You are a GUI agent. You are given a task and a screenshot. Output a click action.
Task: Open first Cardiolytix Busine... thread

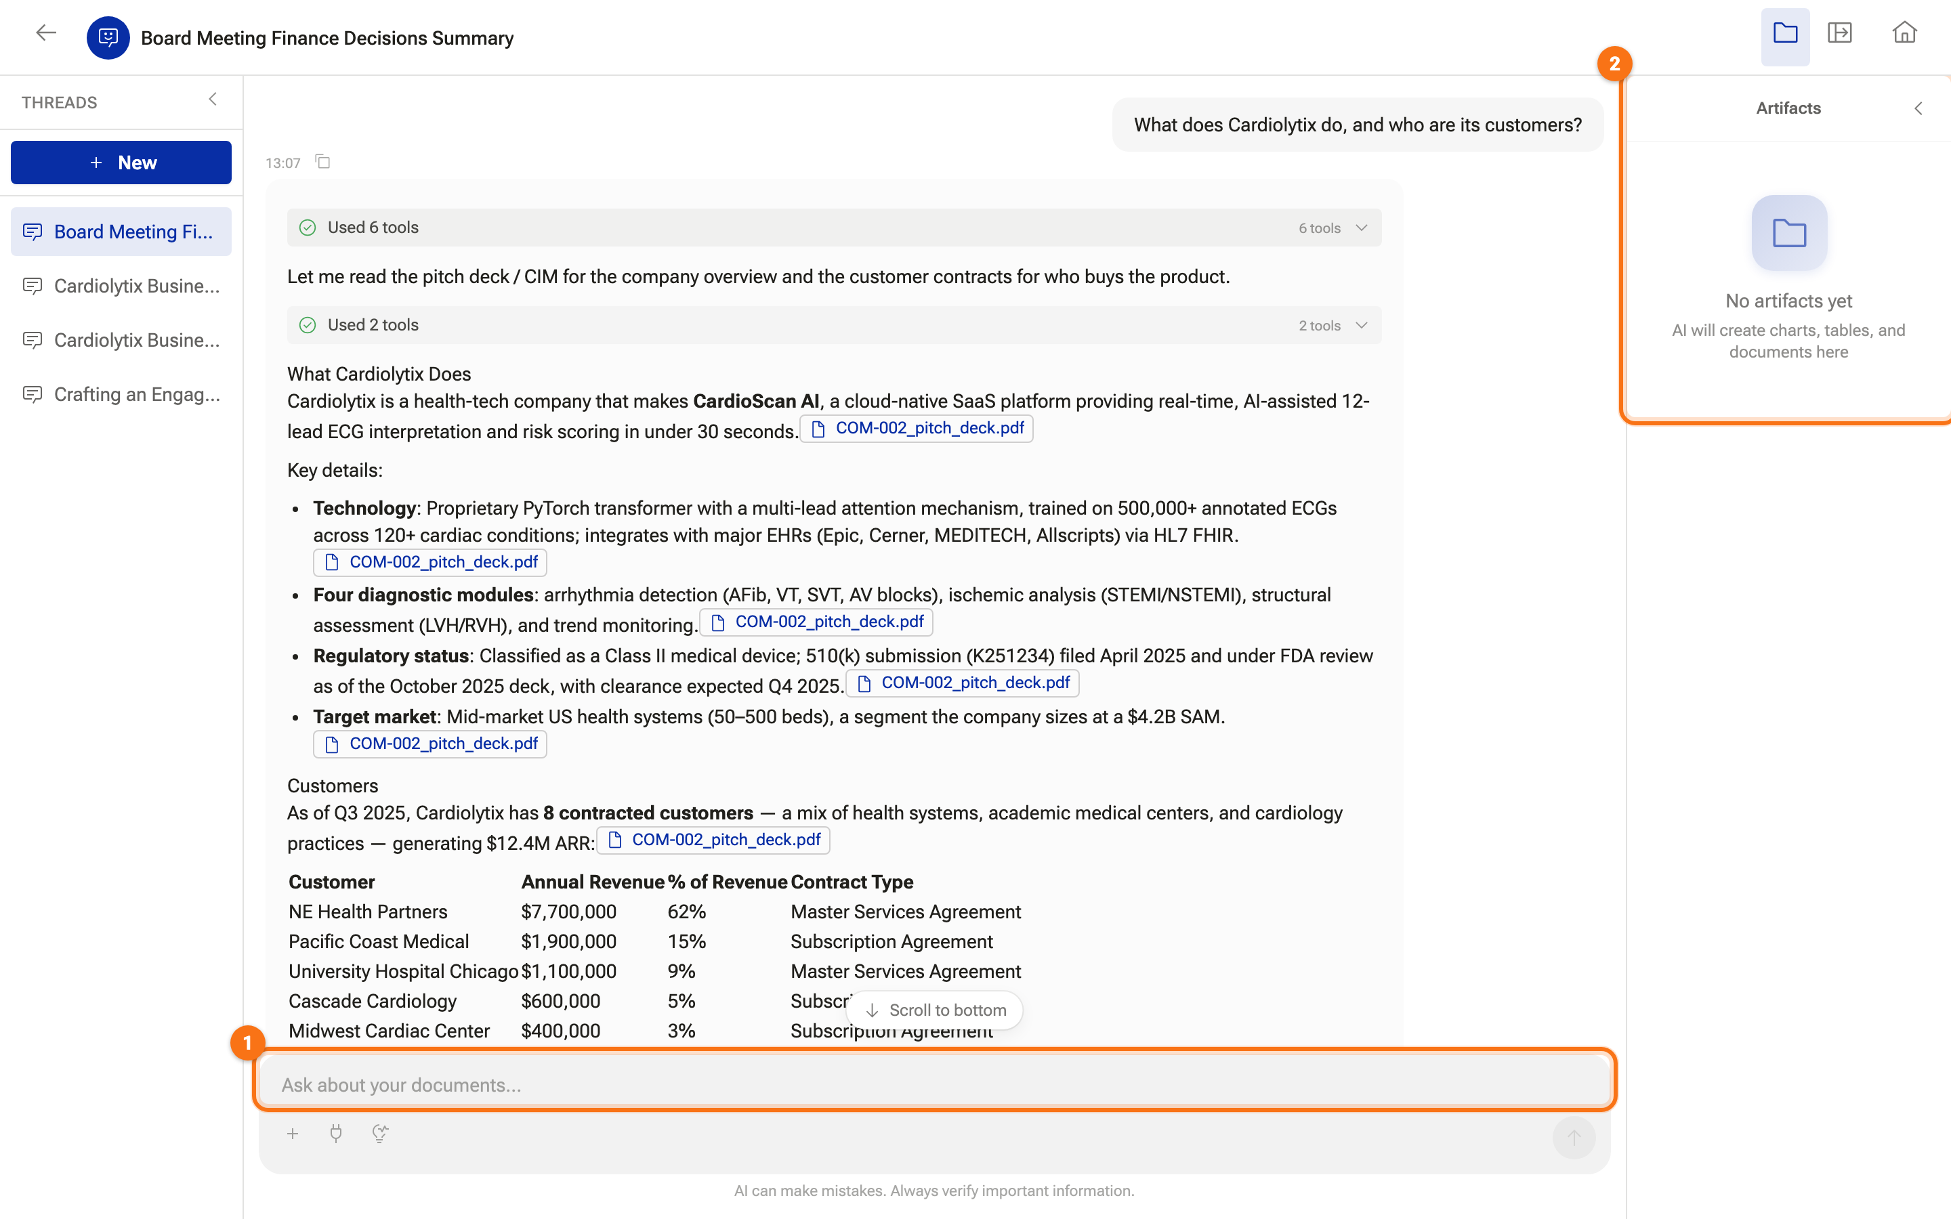click(121, 285)
